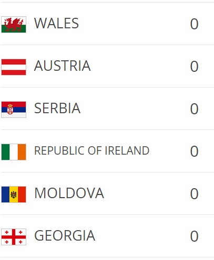Click the points value for Moldova
Screen dimensions: 214x260
(x=194, y=194)
